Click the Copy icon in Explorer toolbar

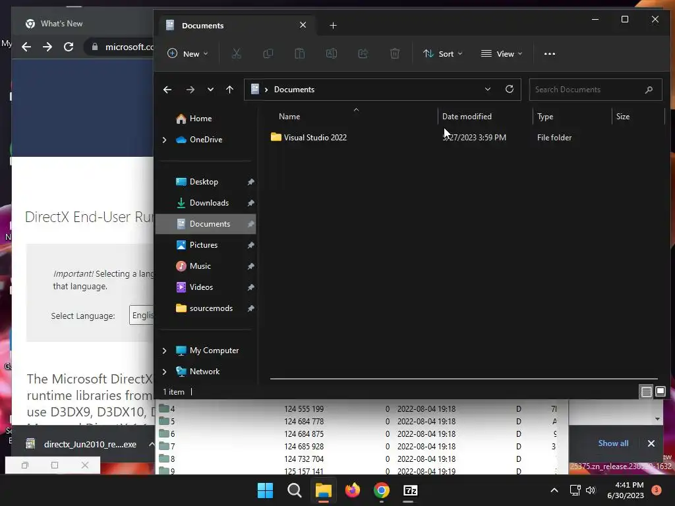[268, 53]
